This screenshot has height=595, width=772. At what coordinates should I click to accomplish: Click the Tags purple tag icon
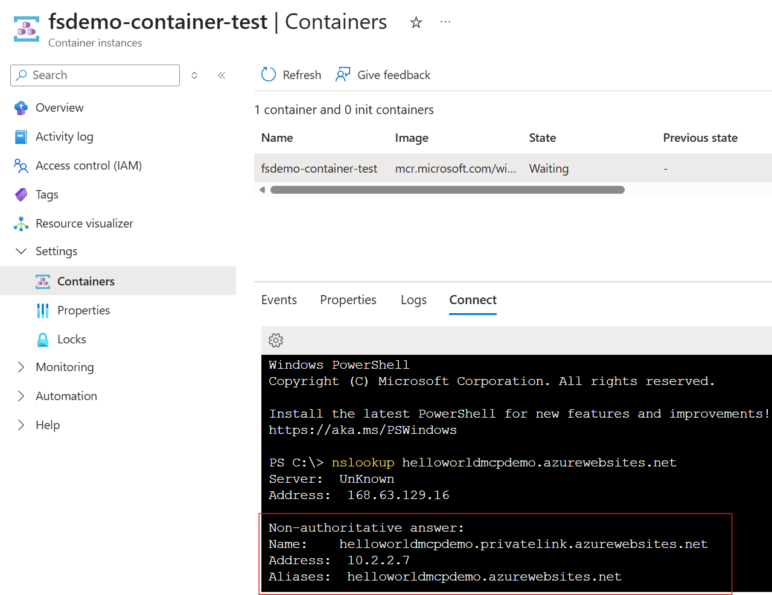[x=21, y=195]
